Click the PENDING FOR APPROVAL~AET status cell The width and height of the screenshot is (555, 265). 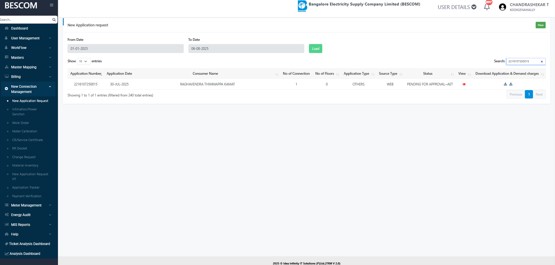point(430,84)
